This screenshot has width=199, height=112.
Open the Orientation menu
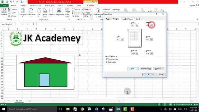(31, 13)
